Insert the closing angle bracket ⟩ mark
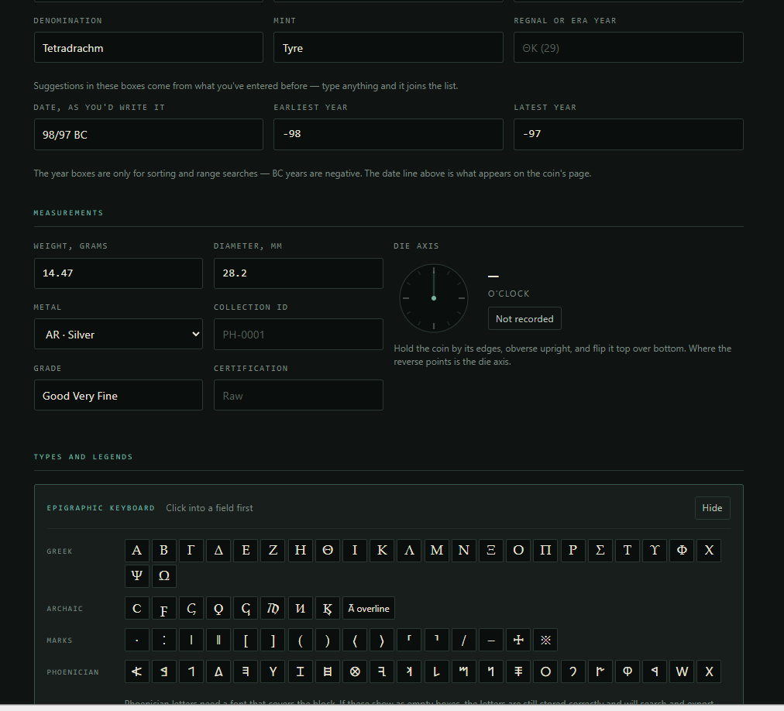The width and height of the screenshot is (784, 711). (x=382, y=640)
